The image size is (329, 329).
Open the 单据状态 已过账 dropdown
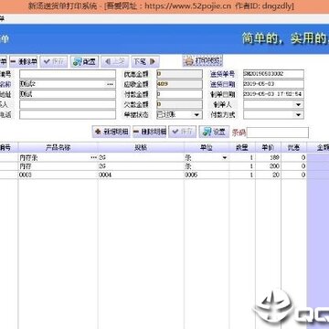tap(197, 114)
